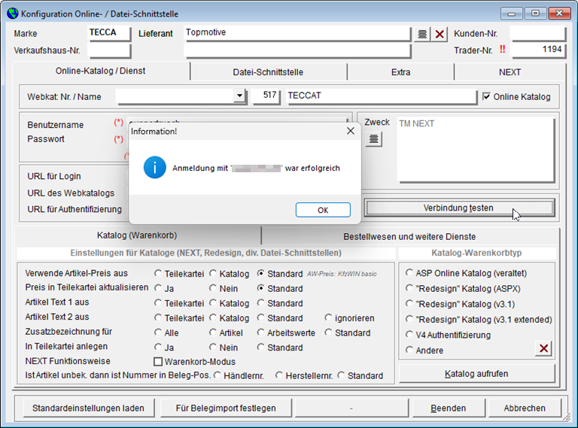Select Herstellernr. radio option
The image size is (578, 428).
click(278, 375)
